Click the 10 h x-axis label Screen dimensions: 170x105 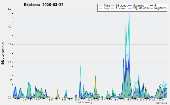(x=77, y=99)
